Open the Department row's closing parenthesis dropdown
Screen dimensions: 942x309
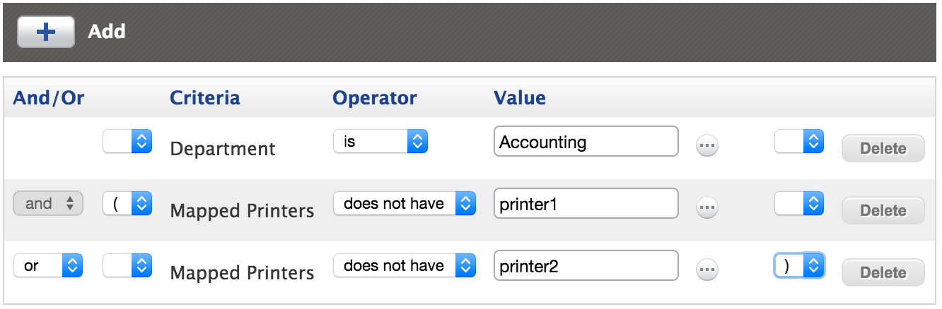point(799,142)
